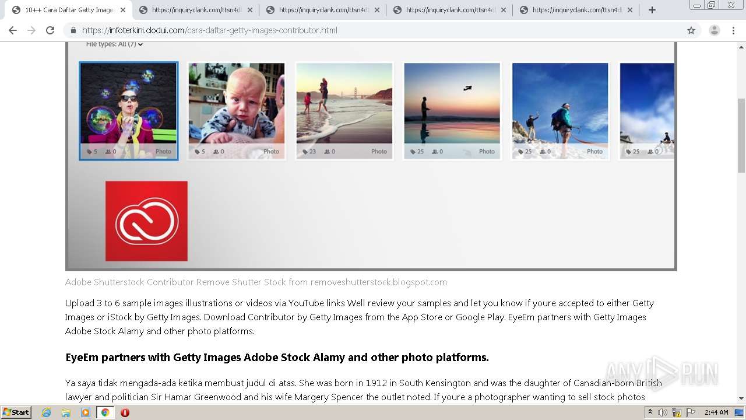Viewport: 746px width, 420px height.
Task: Reload the current page
Action: click(x=50, y=30)
